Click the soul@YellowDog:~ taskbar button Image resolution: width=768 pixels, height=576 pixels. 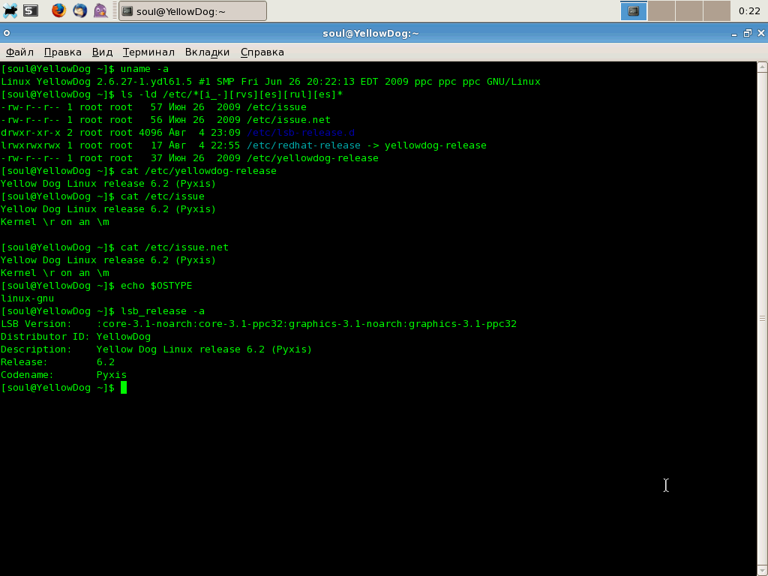coord(193,11)
